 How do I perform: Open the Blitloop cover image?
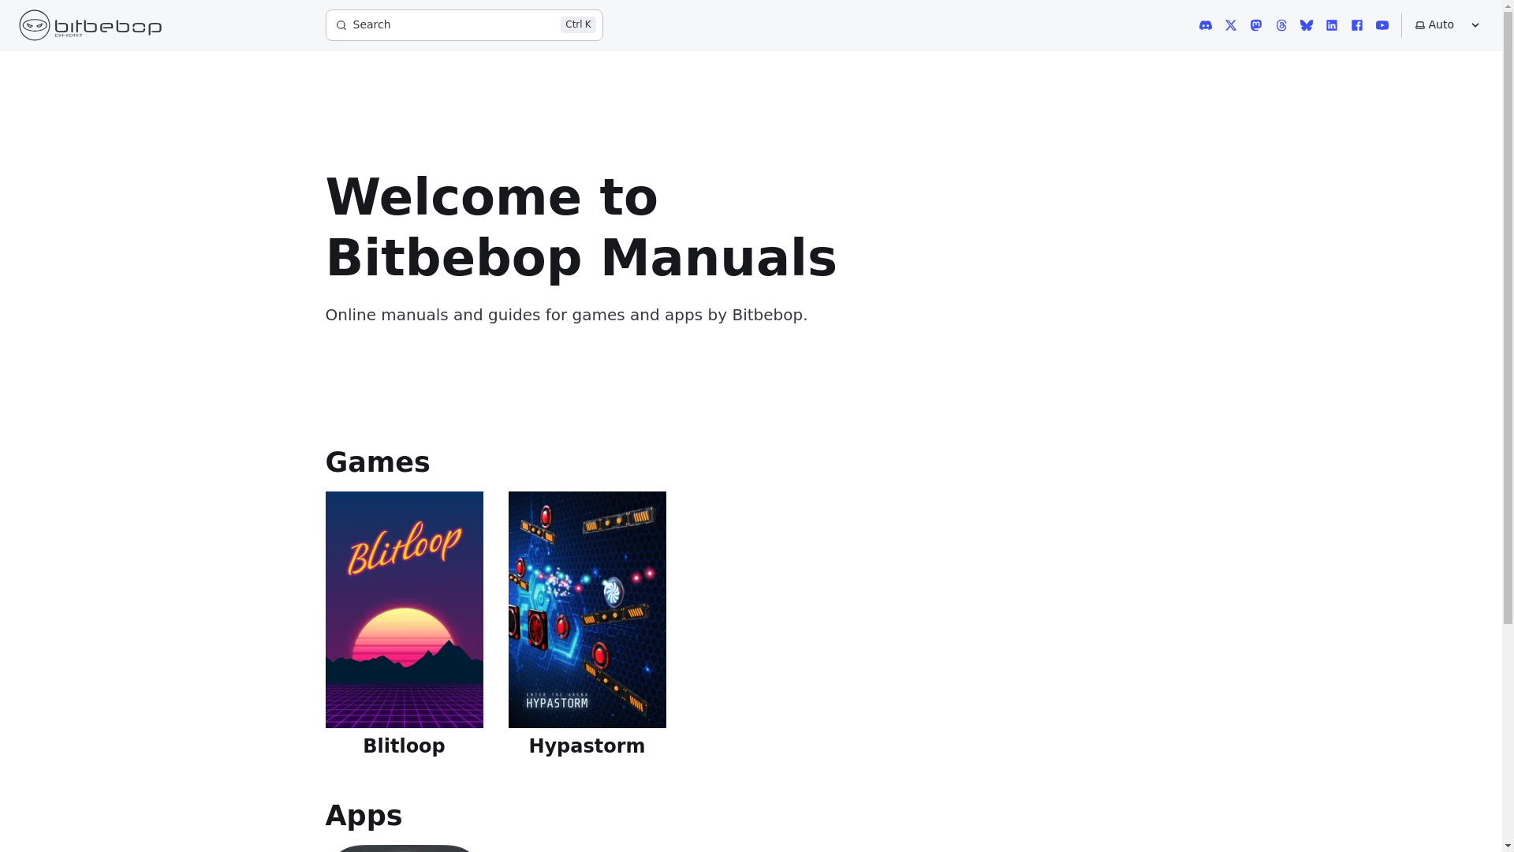(x=404, y=609)
